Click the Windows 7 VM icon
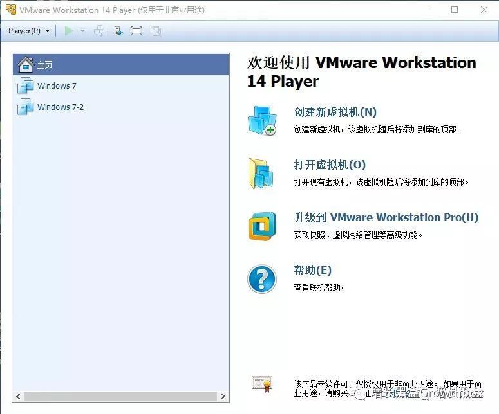The width and height of the screenshot is (499, 414). 25,85
